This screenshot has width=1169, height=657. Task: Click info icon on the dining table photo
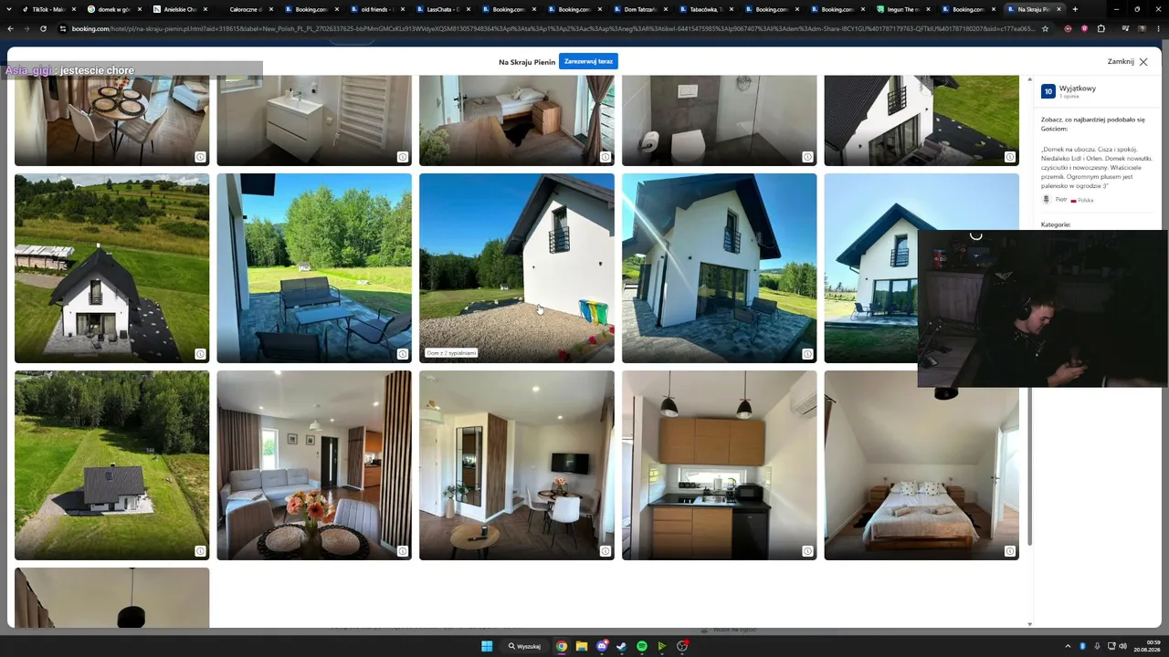coord(201,157)
